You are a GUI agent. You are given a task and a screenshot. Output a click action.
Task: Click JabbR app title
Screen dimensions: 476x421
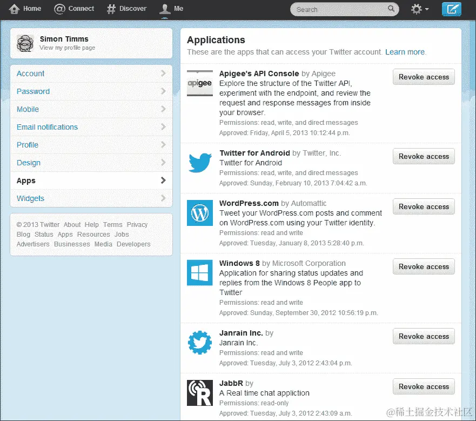[231, 383]
